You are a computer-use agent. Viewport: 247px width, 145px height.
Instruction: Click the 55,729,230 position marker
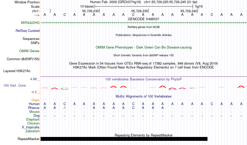(x=91, y=11)
